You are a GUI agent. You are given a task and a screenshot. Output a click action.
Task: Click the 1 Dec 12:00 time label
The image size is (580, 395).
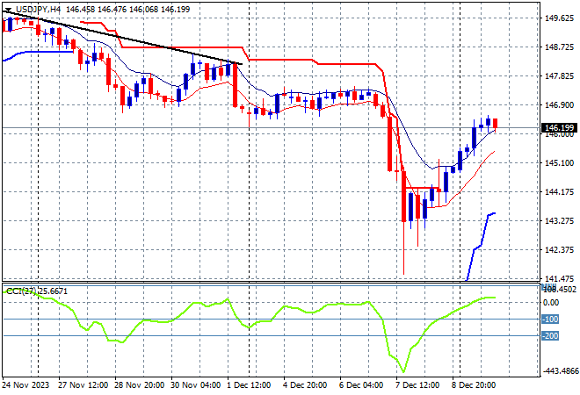tap(248, 384)
